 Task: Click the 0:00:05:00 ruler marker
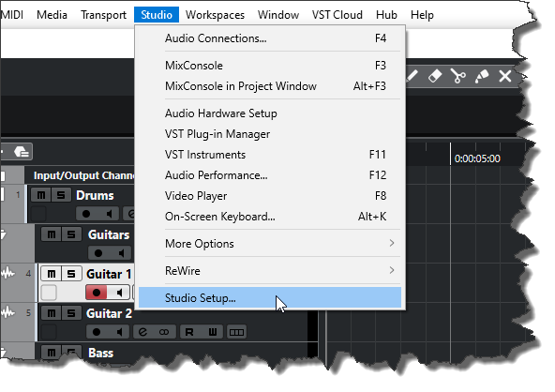click(477, 158)
